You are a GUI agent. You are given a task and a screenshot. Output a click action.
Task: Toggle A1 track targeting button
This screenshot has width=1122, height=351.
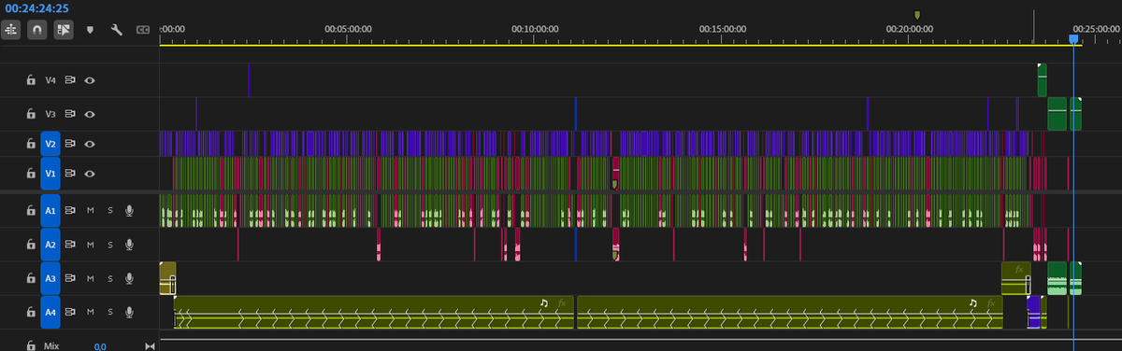tap(50, 211)
